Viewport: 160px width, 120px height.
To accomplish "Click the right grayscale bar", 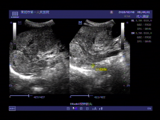I will coord(123,36).
